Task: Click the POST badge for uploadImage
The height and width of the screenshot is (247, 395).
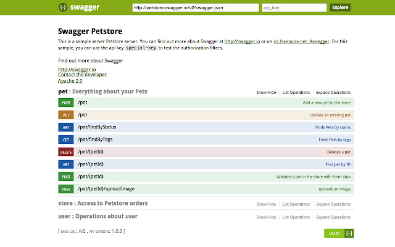Action: pyautogui.click(x=66, y=189)
